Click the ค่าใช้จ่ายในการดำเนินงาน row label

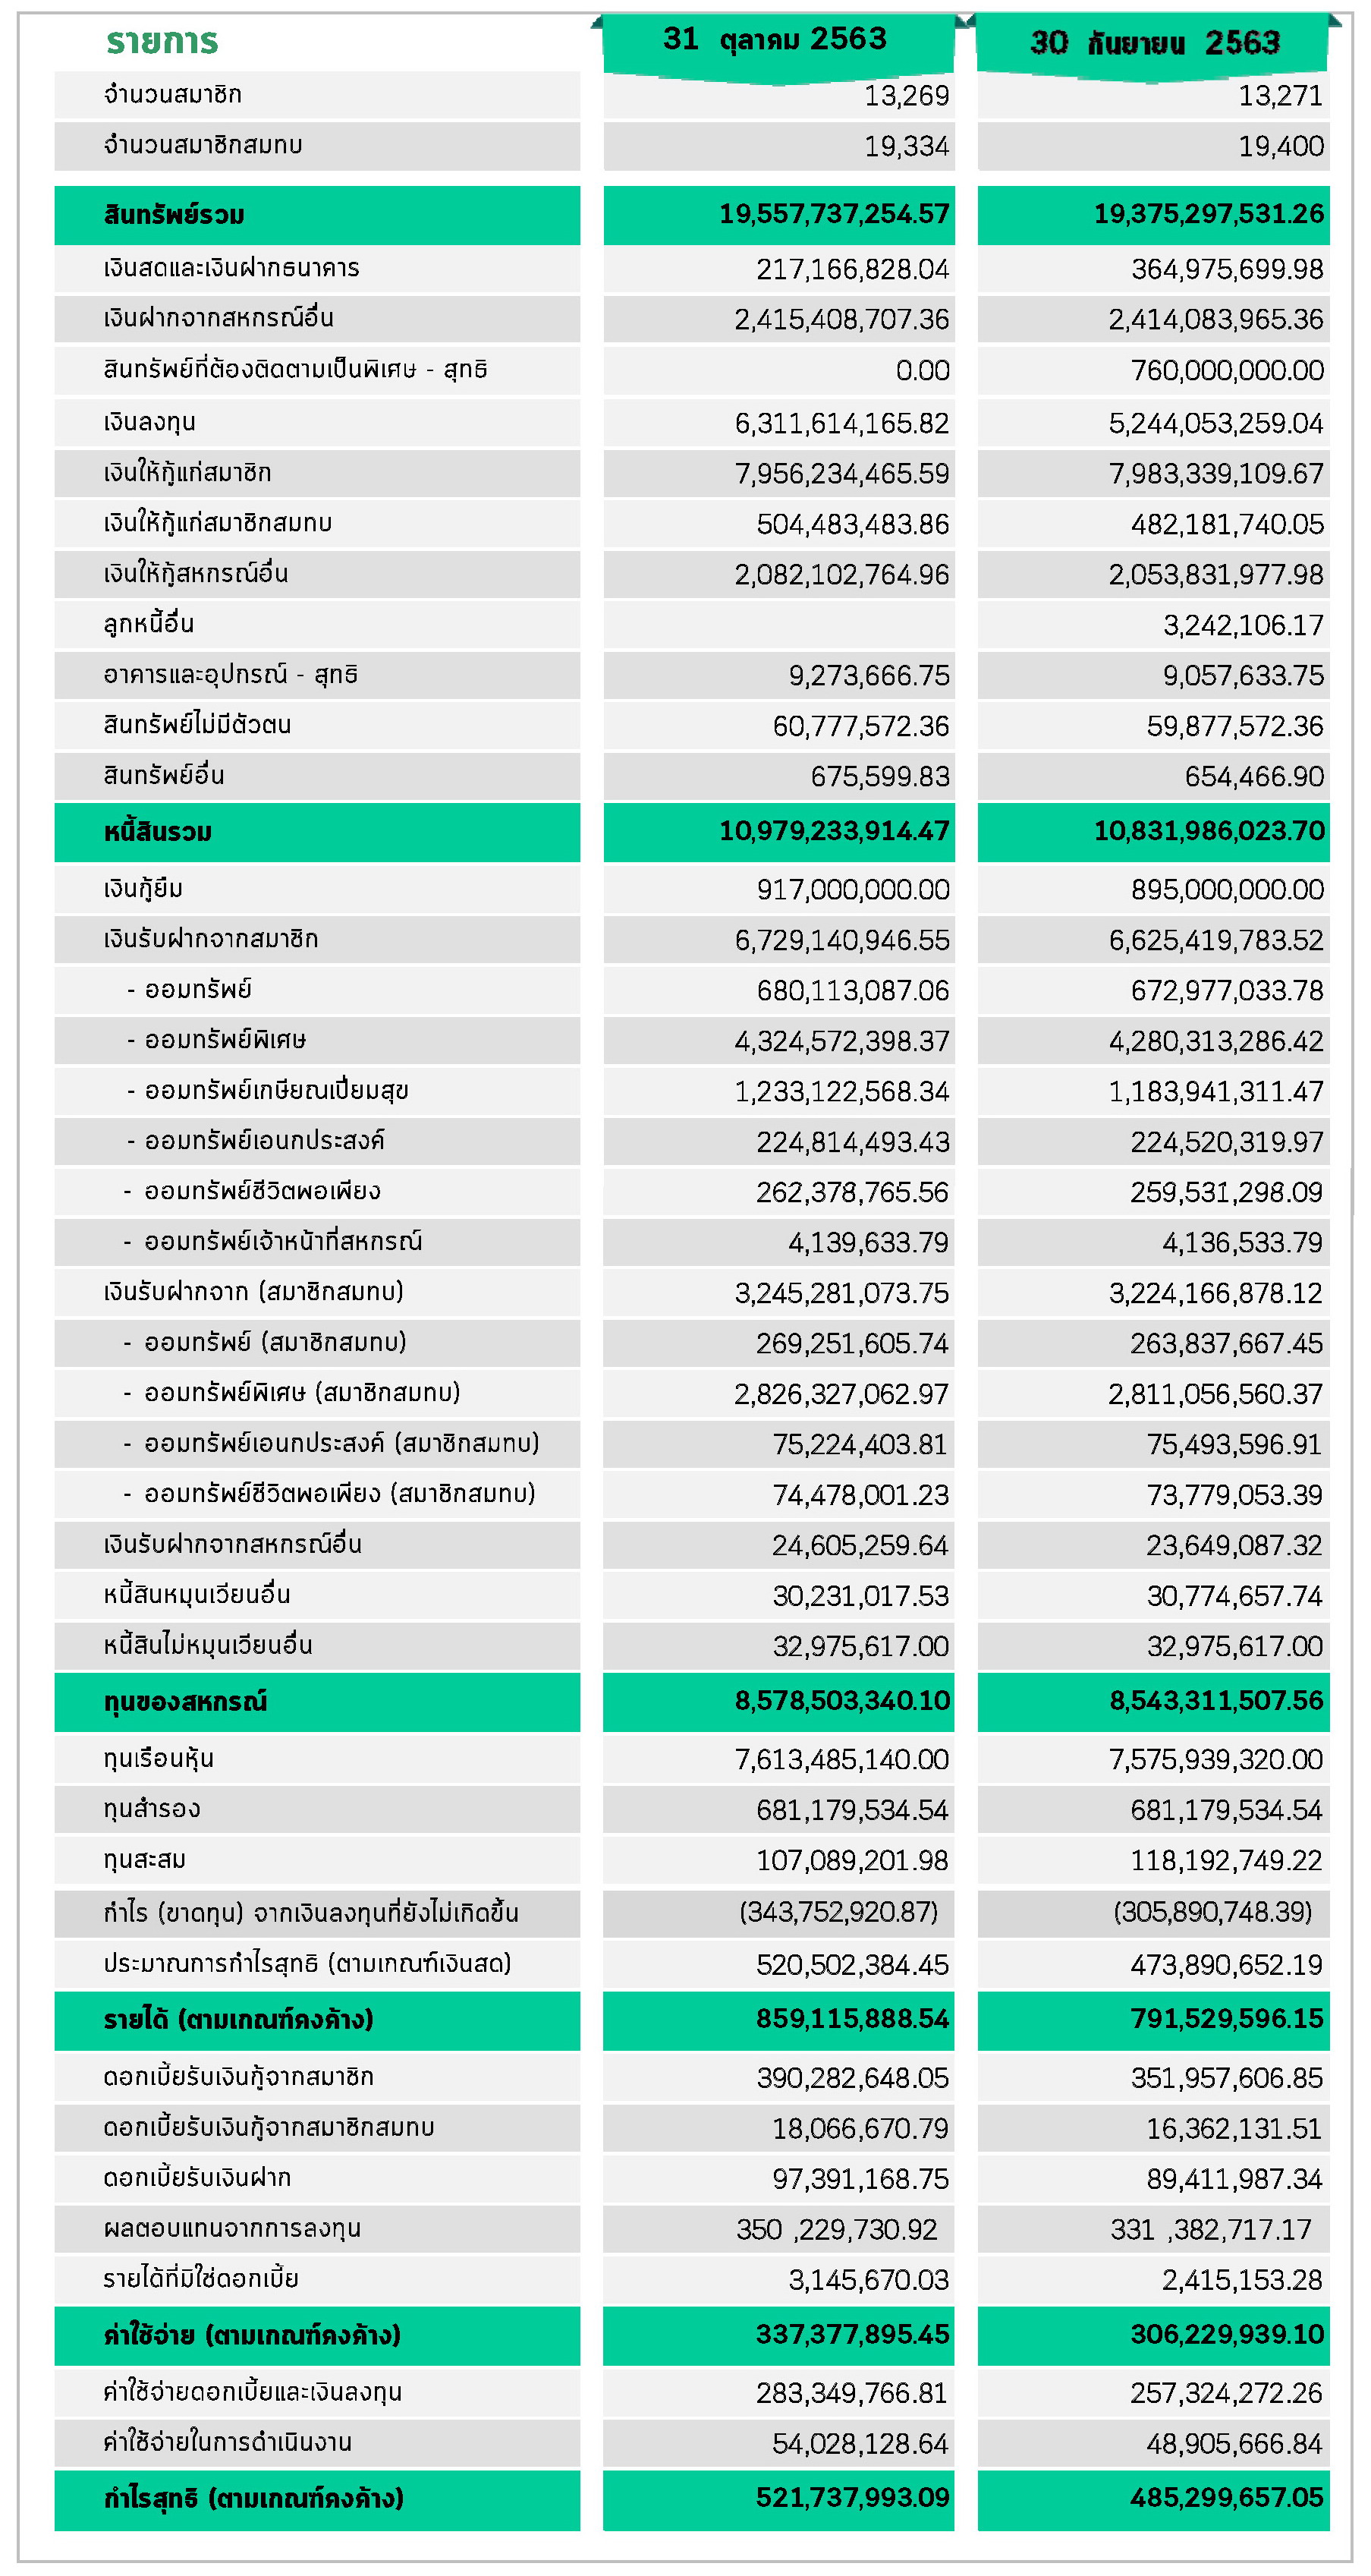[x=227, y=2442]
